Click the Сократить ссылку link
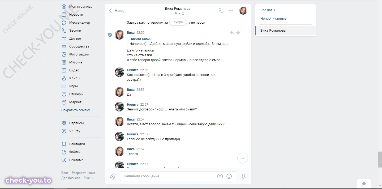Image resolution: width=382 pixels, height=189 pixels. pyautogui.click(x=76, y=110)
